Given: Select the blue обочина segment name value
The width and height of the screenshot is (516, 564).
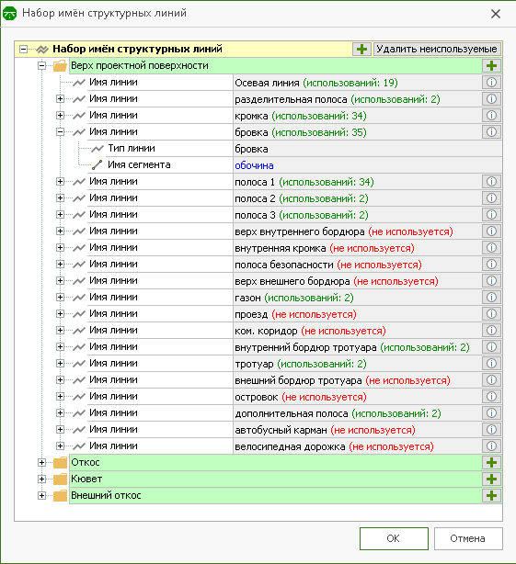Looking at the screenshot, I should 254,165.
